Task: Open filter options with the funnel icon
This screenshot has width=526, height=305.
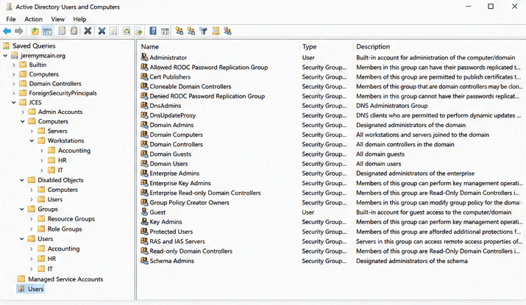Action: [x=203, y=31]
